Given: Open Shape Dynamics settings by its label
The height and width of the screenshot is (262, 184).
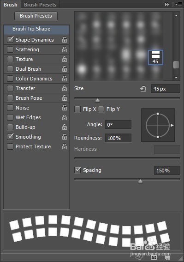Looking at the screenshot, I should click(35, 40).
